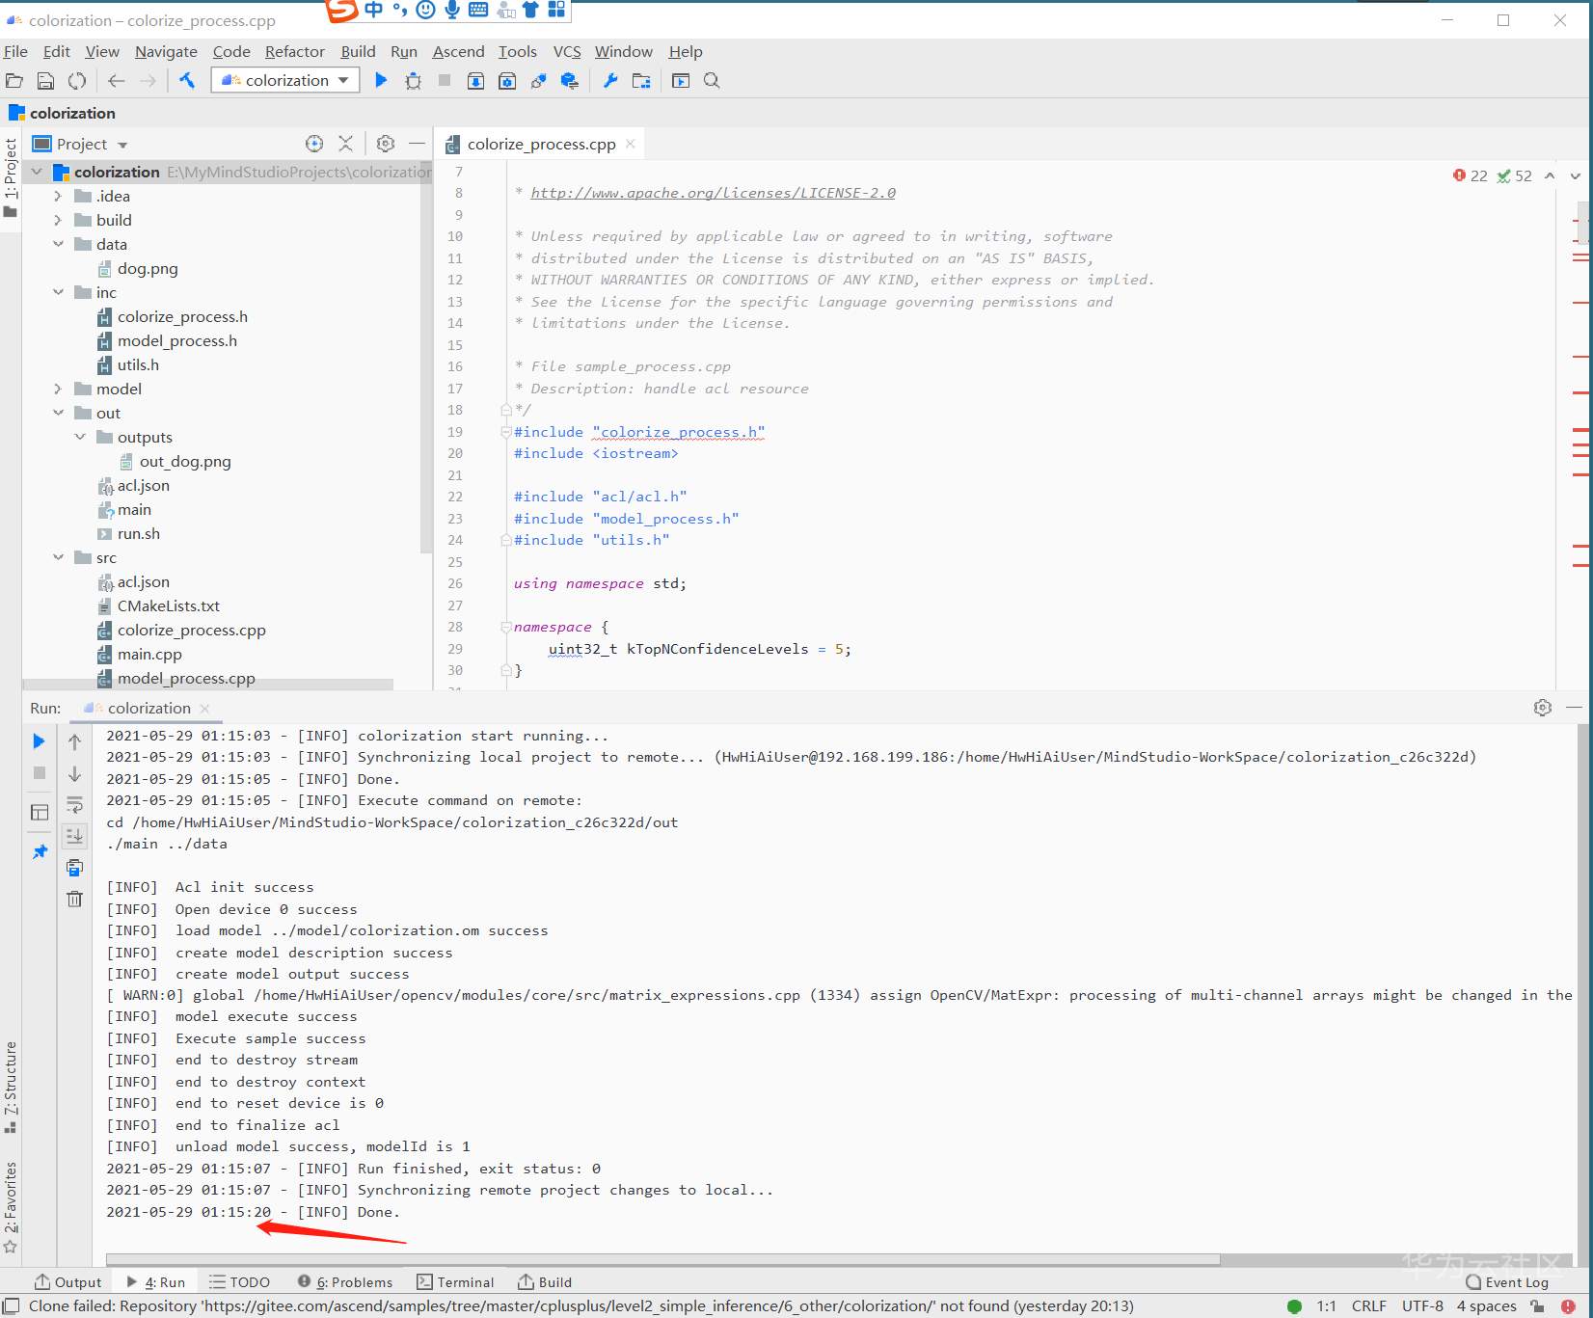Open the colorization run configuration dropdown
This screenshot has height=1318, width=1593.
[286, 81]
